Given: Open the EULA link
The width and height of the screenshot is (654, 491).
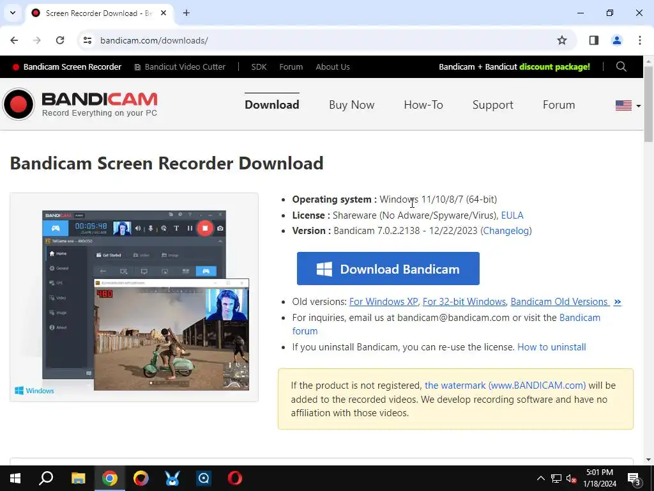Looking at the screenshot, I should [512, 215].
